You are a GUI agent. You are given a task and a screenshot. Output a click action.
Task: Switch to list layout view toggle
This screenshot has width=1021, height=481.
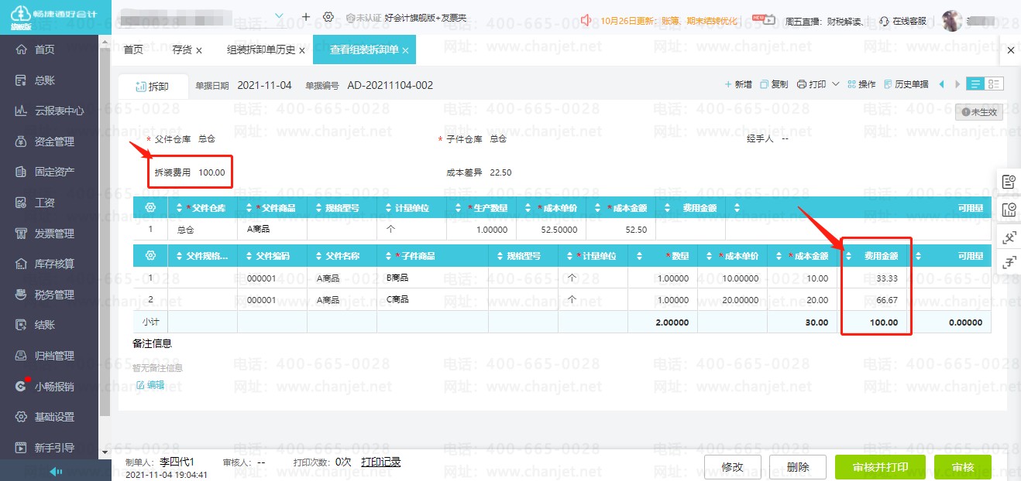[975, 84]
